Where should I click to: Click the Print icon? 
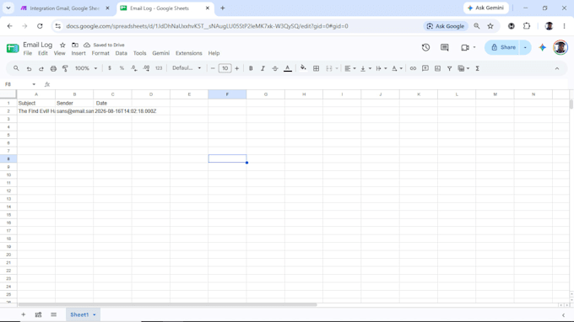click(53, 68)
